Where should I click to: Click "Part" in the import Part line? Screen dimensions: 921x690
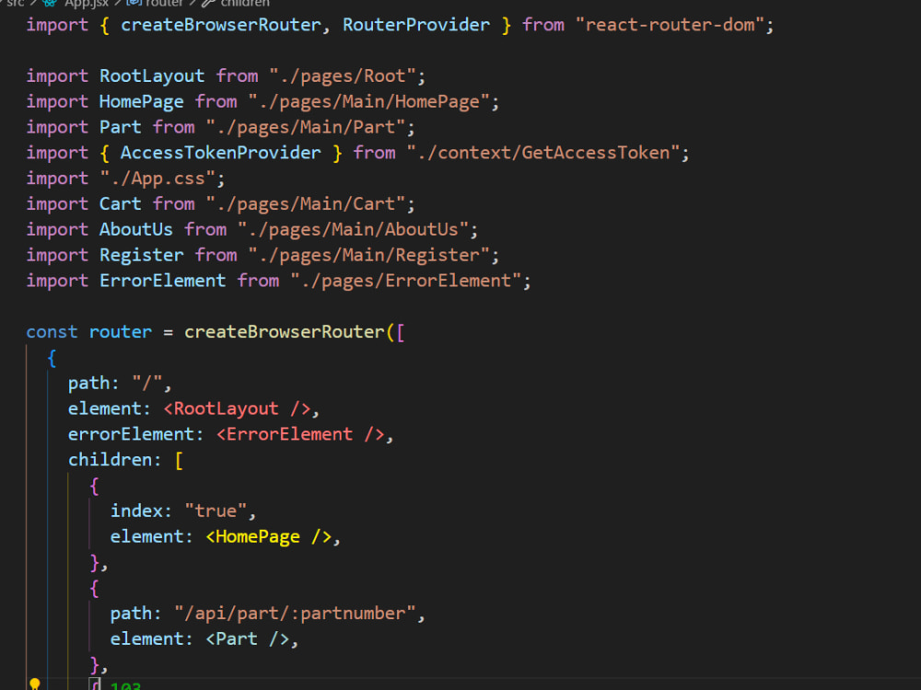pyautogui.click(x=121, y=127)
